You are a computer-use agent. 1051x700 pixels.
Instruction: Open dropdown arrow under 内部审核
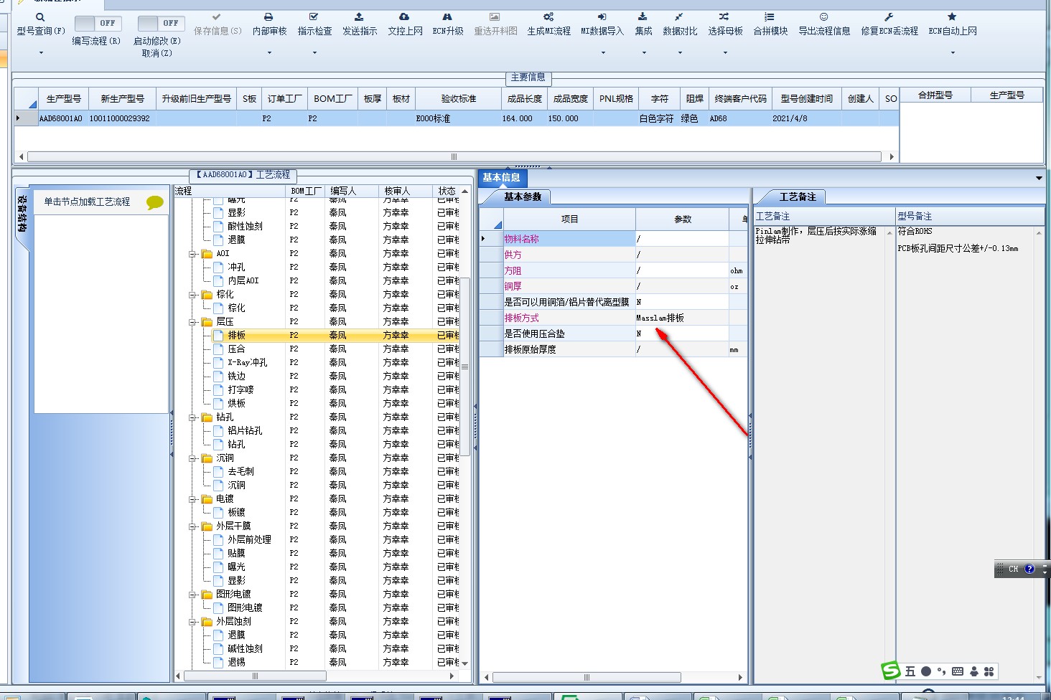[x=269, y=52]
